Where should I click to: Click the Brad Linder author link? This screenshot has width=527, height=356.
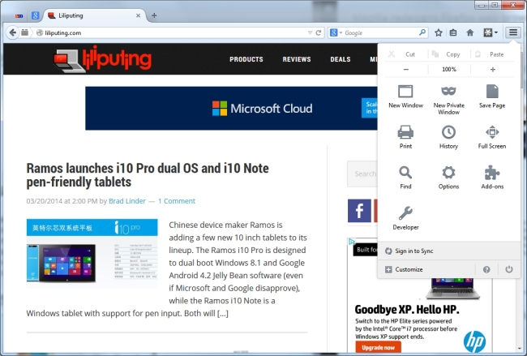127,201
